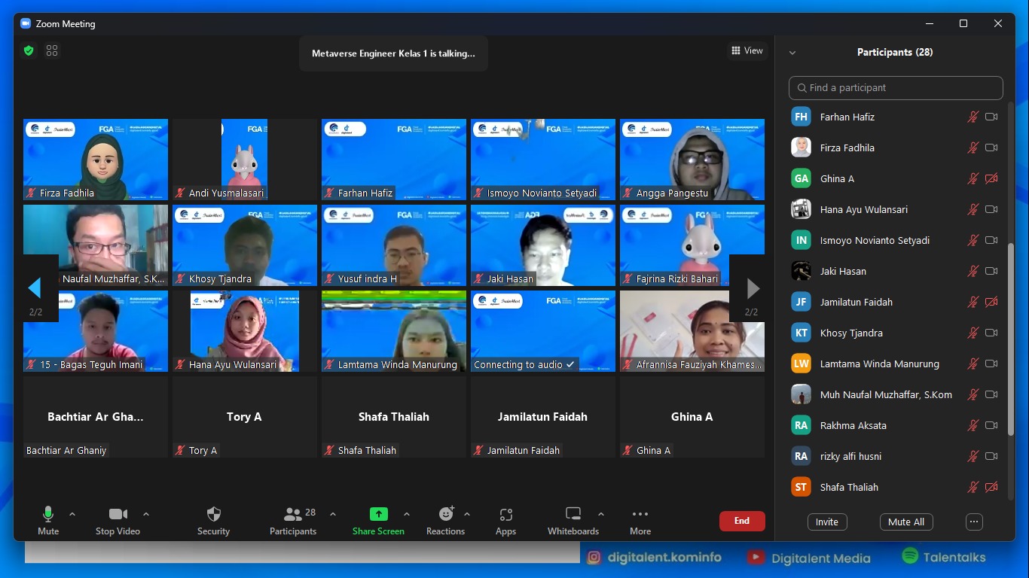Open the View layout menu
The height and width of the screenshot is (578, 1029).
click(747, 50)
